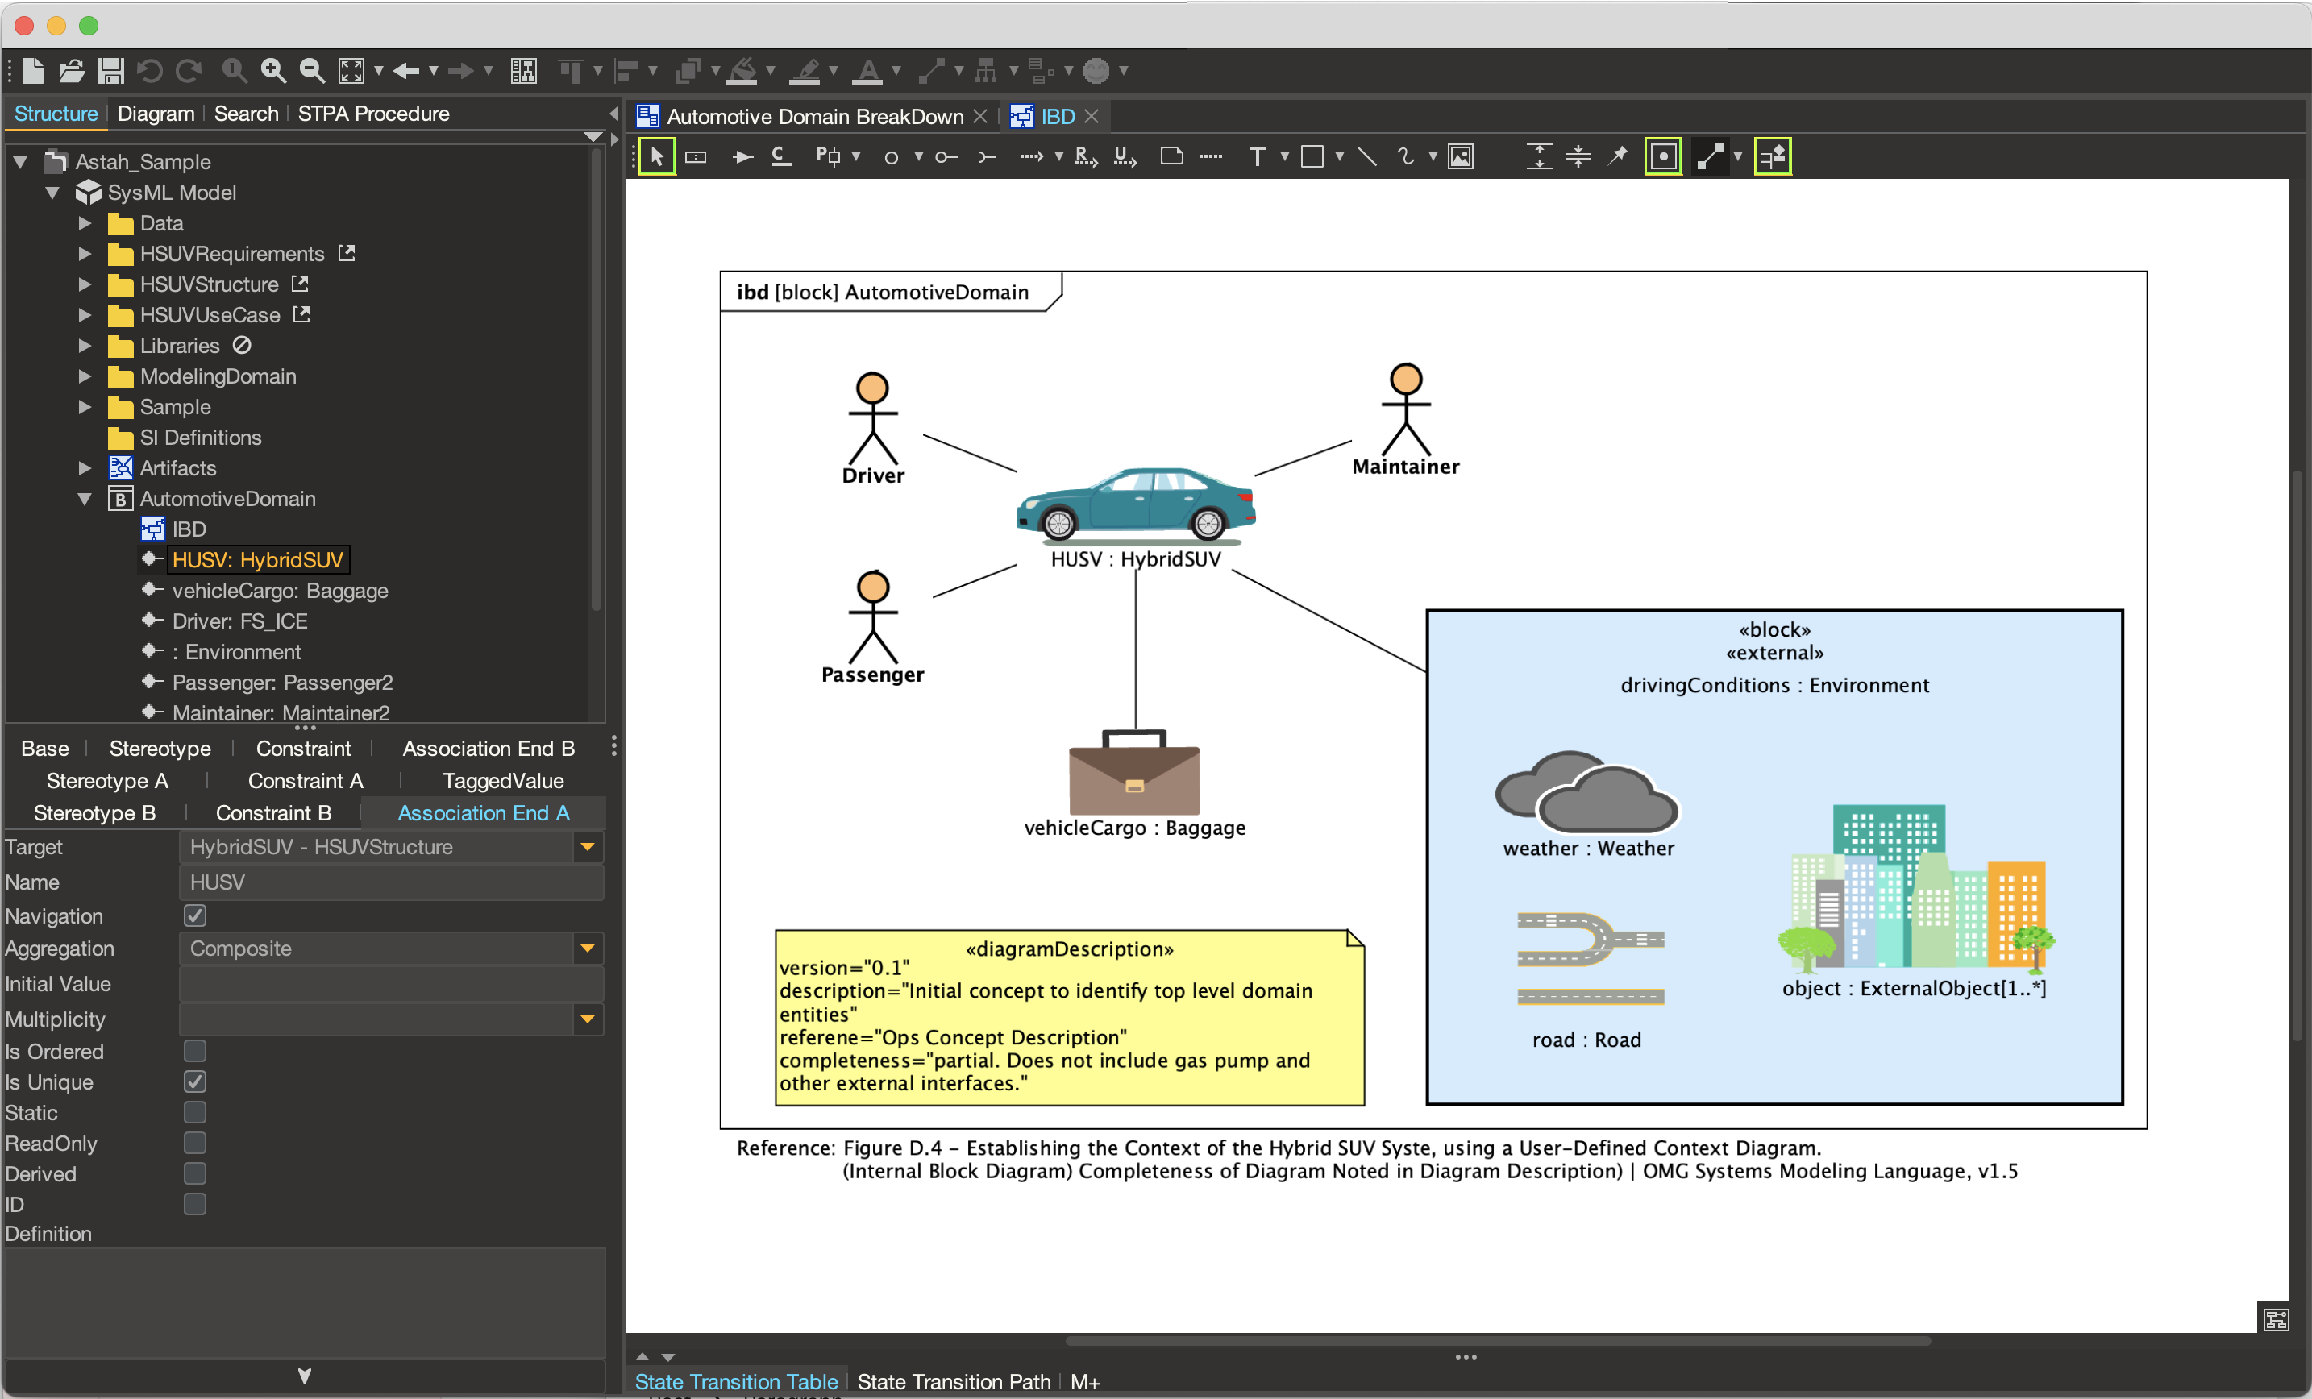Select the arrow selection tool
This screenshot has width=2312, height=1399.
pyautogui.click(x=657, y=156)
